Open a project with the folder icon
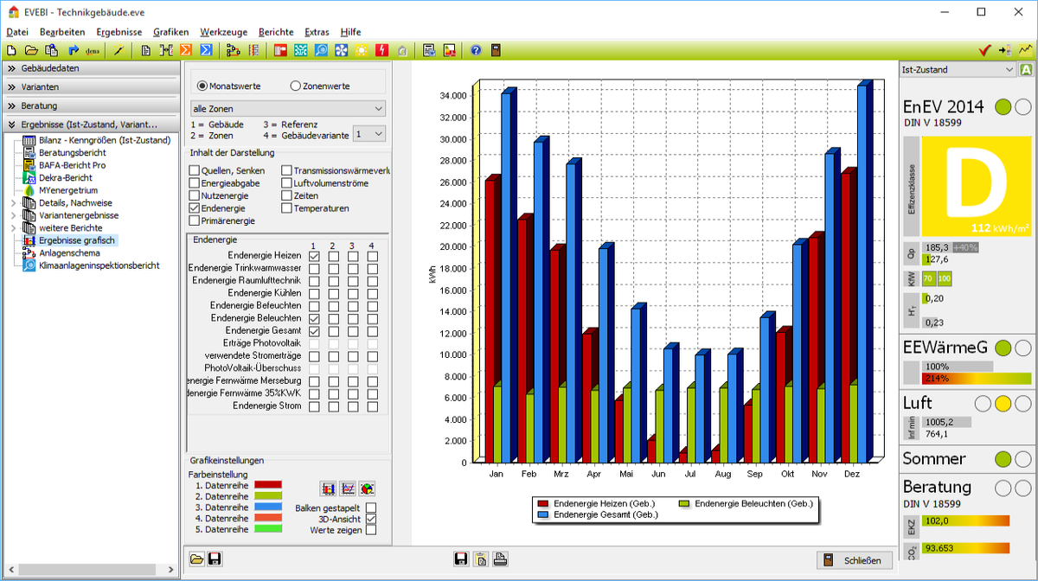Image resolution: width=1038 pixels, height=581 pixels. click(31, 50)
